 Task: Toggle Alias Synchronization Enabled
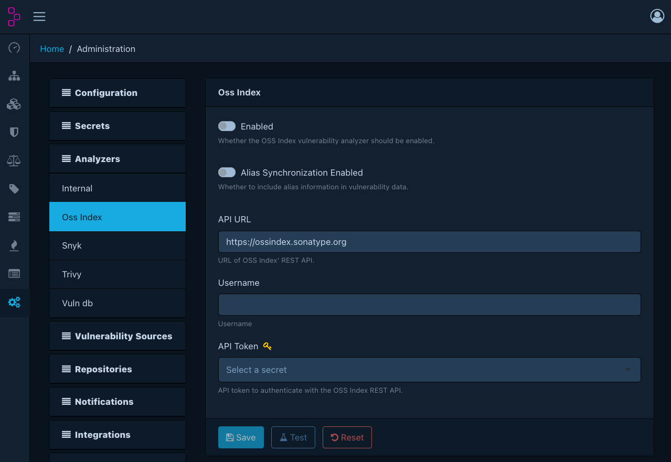(x=227, y=172)
